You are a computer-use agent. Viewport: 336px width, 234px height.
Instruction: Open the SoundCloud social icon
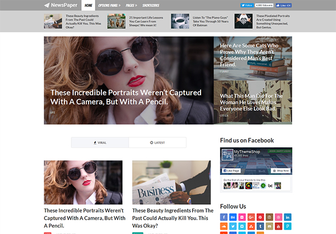tap(223, 226)
